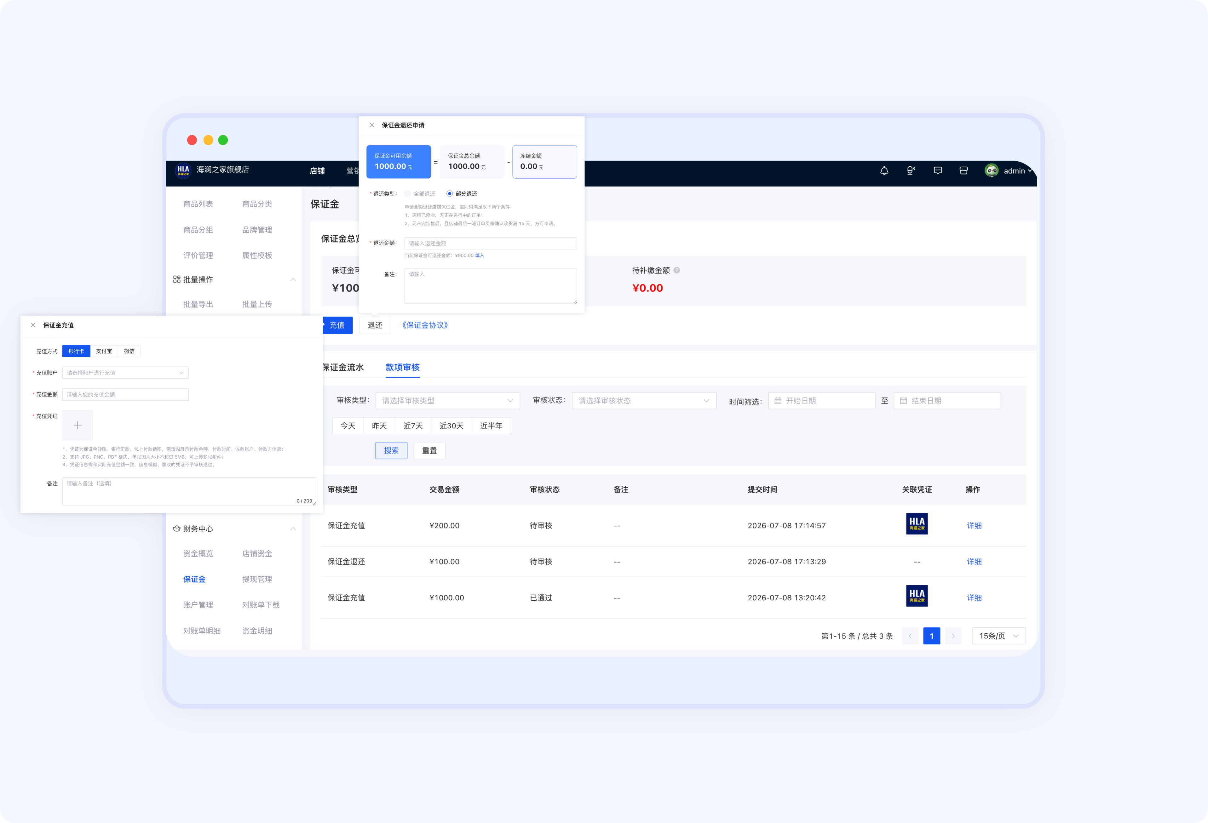Click the 退还金额 input field
This screenshot has height=823, width=1208.
491,243
